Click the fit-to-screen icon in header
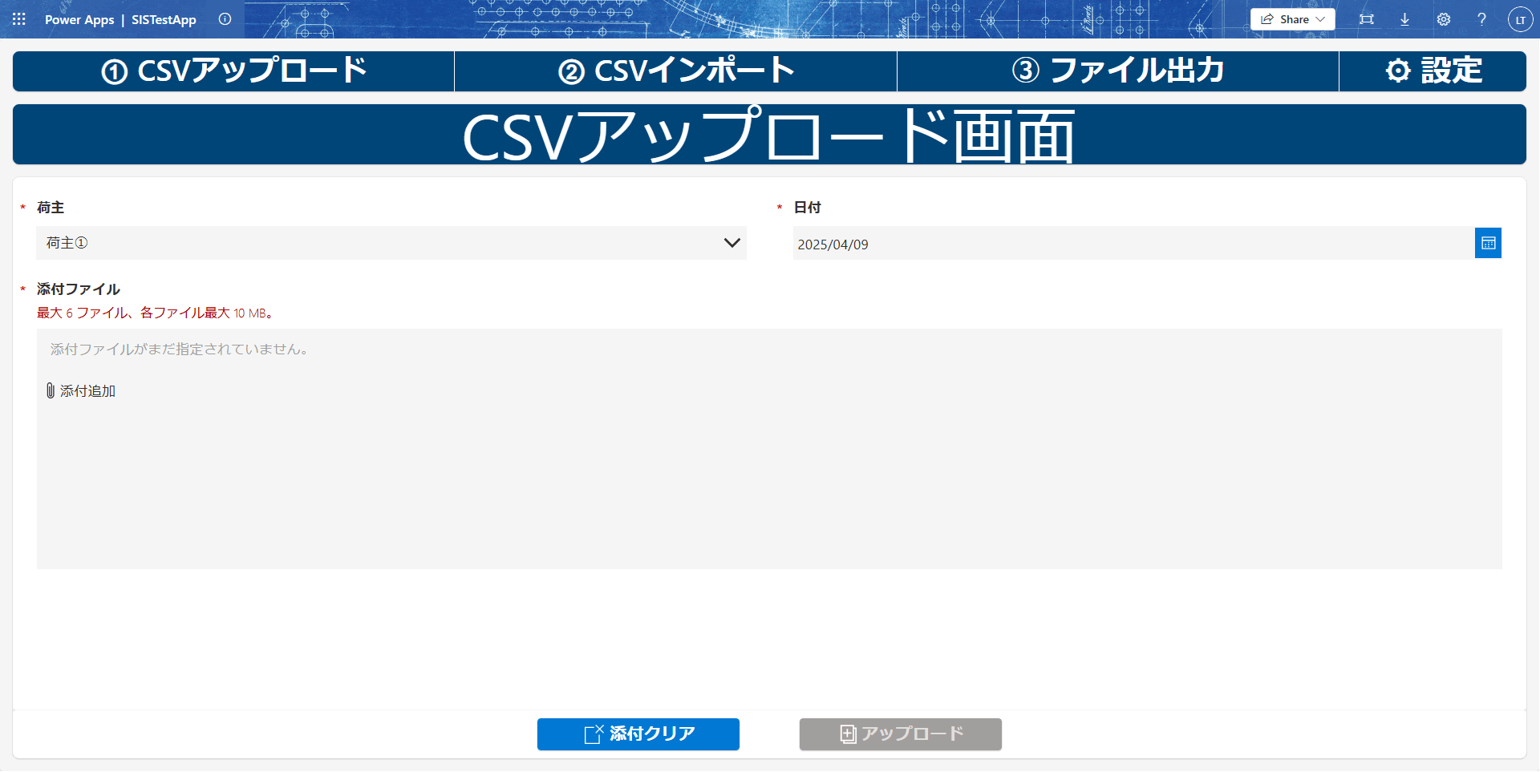 pyautogui.click(x=1366, y=19)
